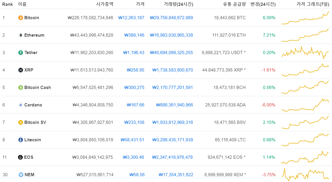
Task: Click the Ethereum diamond logo icon
Action: [21, 35]
